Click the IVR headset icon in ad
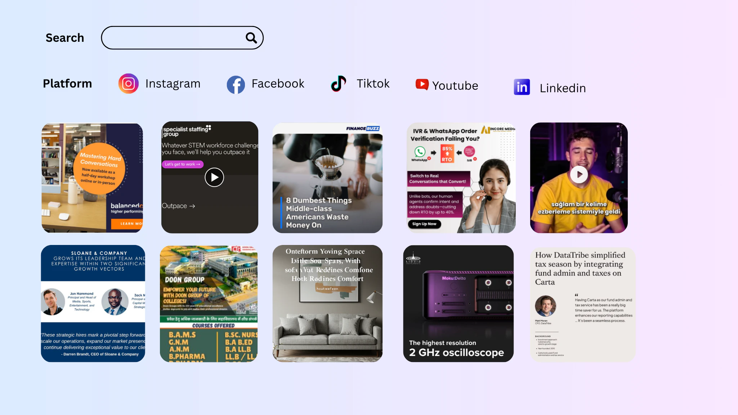Viewport: 738px width, 415px height. click(x=469, y=152)
